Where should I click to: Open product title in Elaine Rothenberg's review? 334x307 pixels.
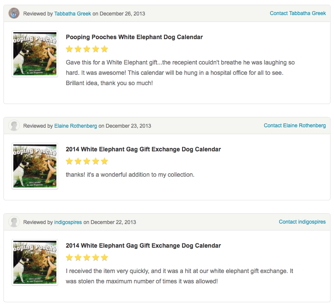[143, 150]
